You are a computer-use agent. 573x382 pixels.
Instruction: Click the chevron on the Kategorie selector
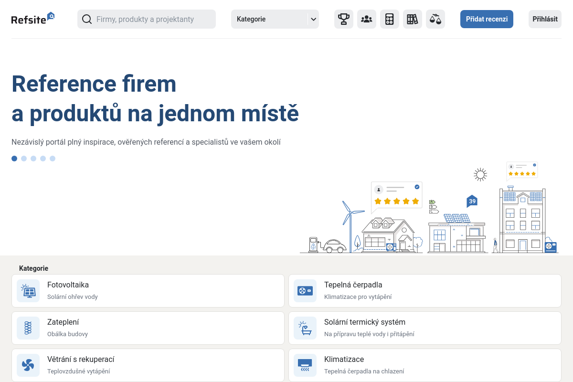[x=313, y=19]
